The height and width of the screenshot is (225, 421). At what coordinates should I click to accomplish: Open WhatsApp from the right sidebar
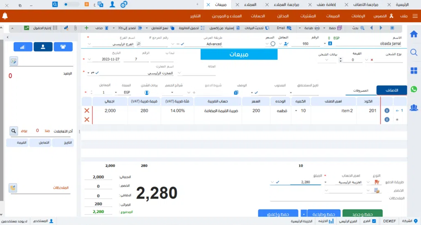tap(414, 89)
